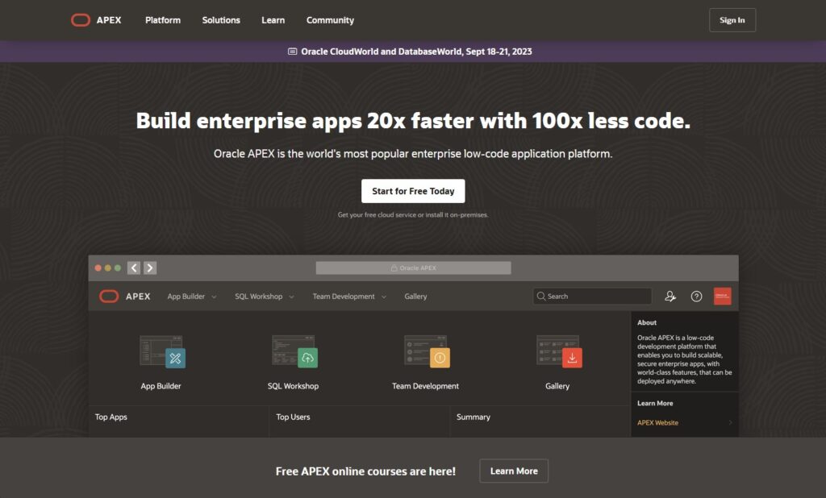Click the "Build enterprise apps 20x faster" headline
The height and width of the screenshot is (498, 826).
coord(413,121)
